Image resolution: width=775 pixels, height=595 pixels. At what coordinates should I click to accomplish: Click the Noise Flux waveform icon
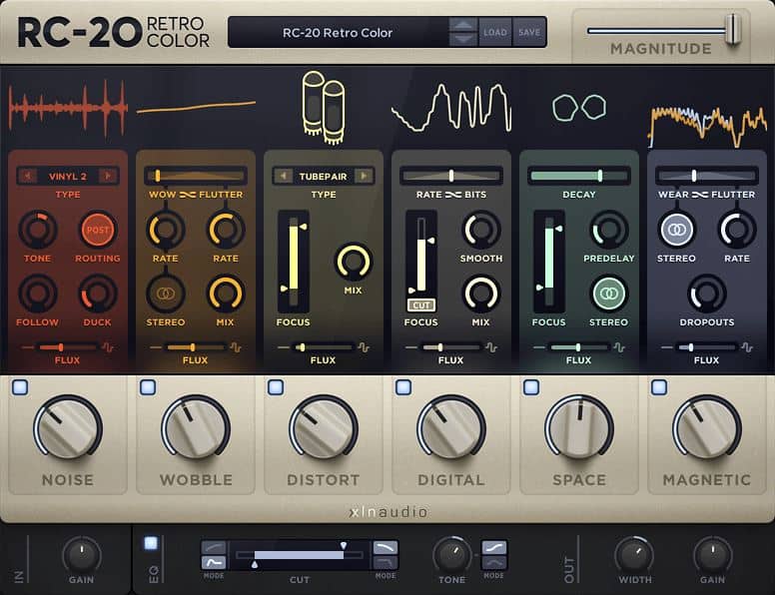(x=108, y=347)
